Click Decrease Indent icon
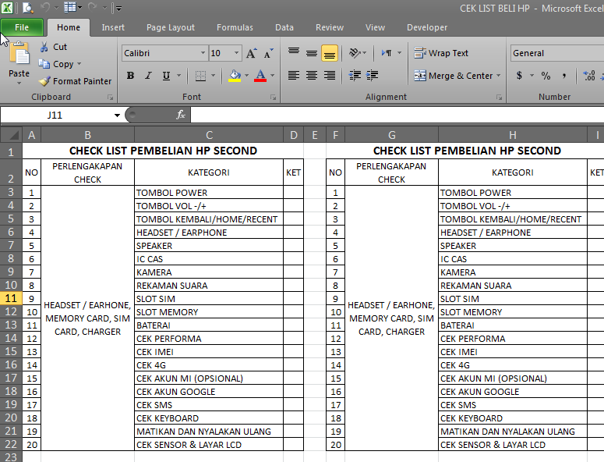This screenshot has width=604, height=462. pos(355,75)
